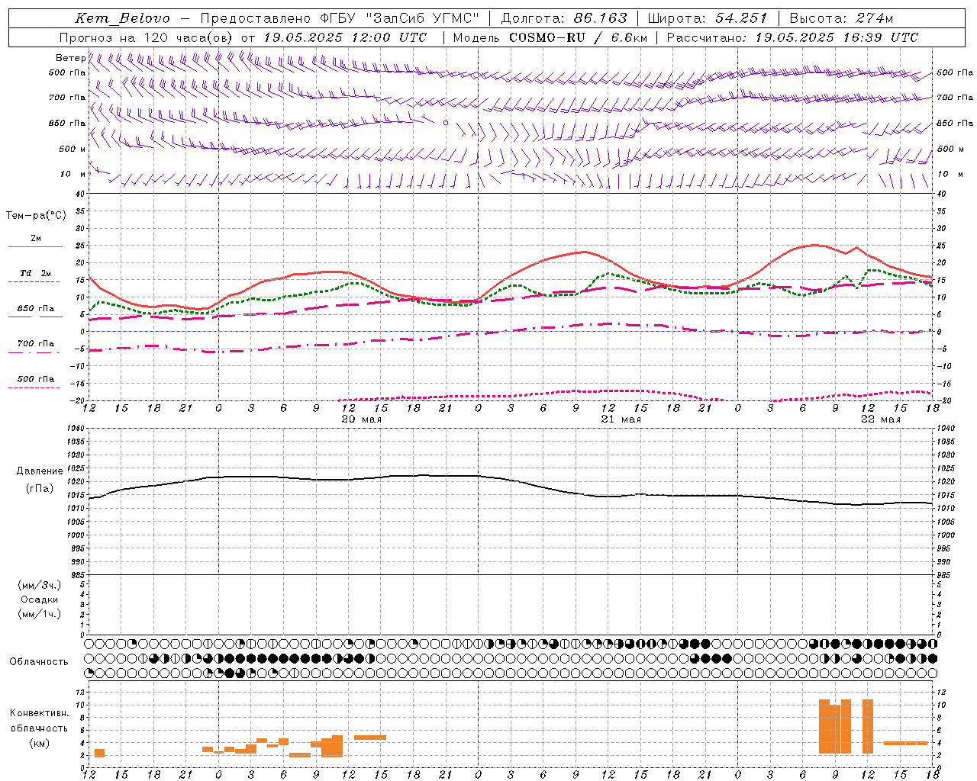977x781 pixels.
Task: Click the 10 м wind level label on left axis
Action: (x=73, y=175)
